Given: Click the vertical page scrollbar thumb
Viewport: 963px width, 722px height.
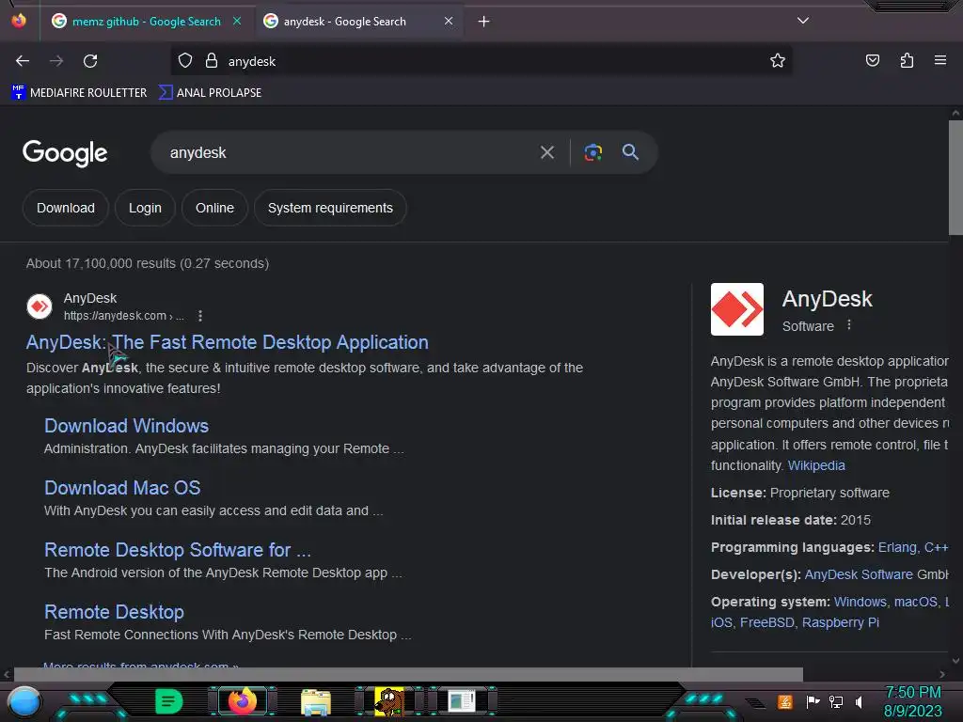Looking at the screenshot, I should pyautogui.click(x=955, y=178).
